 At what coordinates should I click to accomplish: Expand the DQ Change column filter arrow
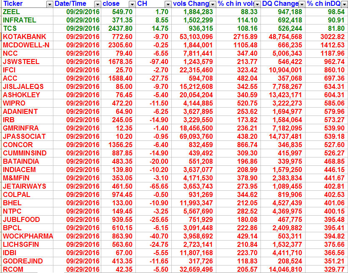301,4
